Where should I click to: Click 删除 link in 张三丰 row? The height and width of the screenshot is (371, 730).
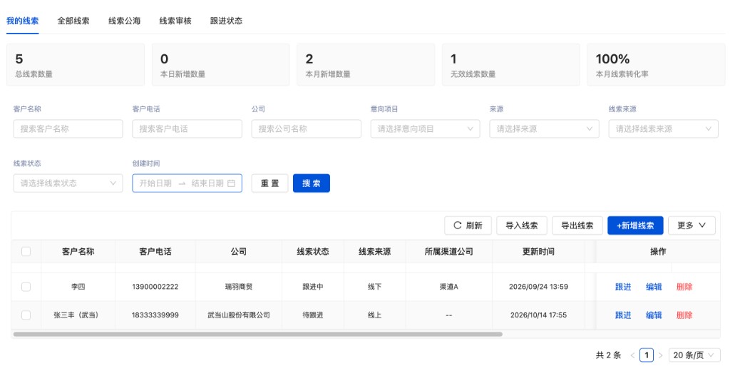684,315
